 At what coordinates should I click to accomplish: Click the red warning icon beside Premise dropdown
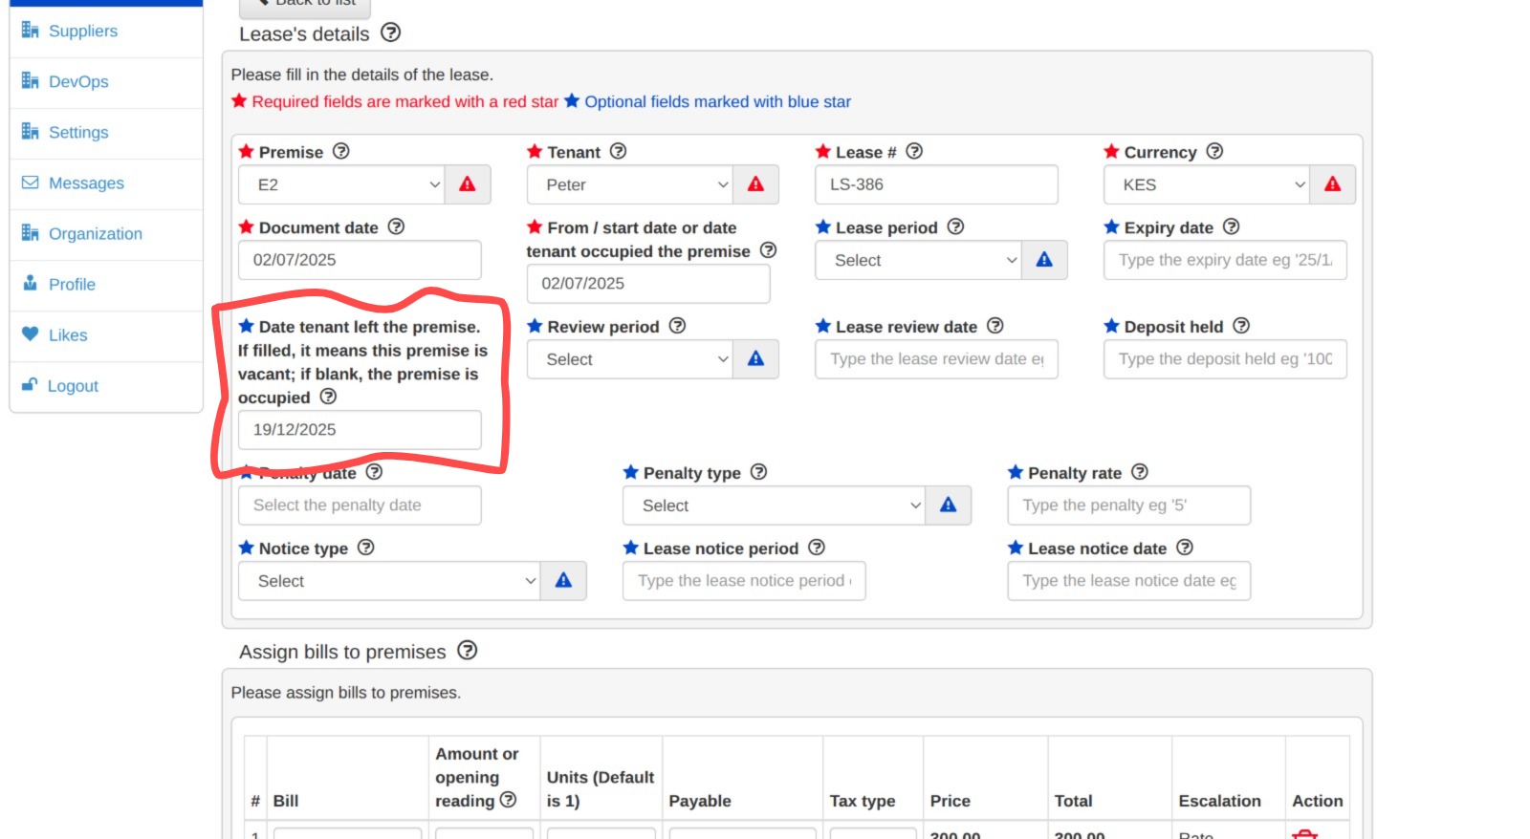[468, 184]
